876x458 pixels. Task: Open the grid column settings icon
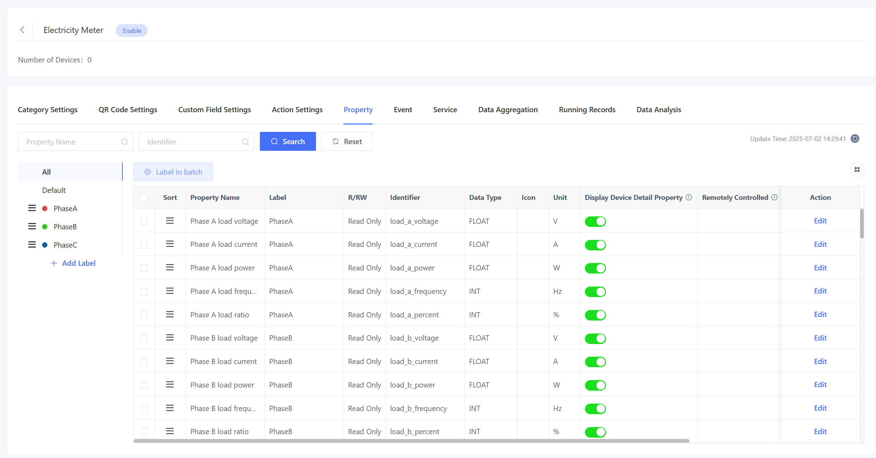pyautogui.click(x=857, y=170)
